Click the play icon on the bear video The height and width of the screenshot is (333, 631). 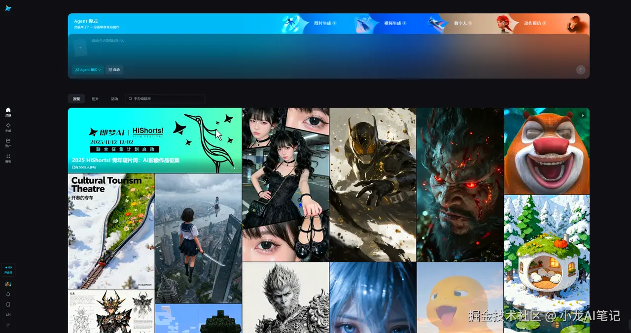tap(583, 115)
